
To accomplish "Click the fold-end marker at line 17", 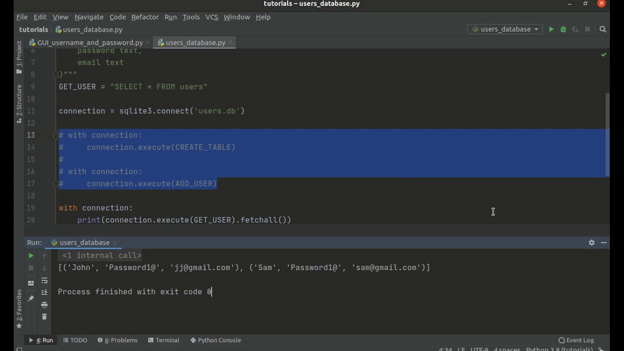I will tap(56, 184).
